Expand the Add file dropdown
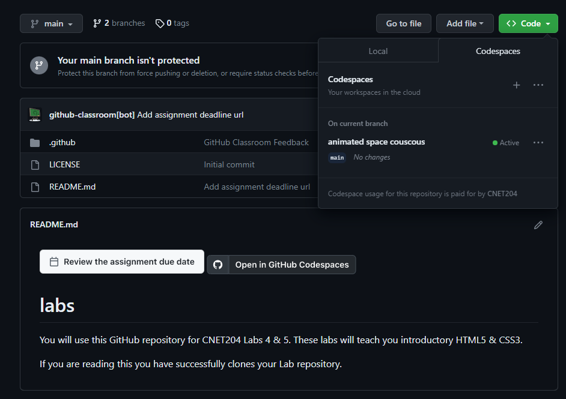 [x=464, y=23]
